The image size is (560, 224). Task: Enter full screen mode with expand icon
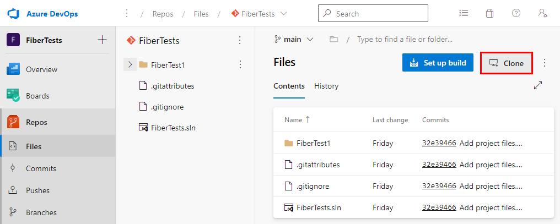[538, 85]
